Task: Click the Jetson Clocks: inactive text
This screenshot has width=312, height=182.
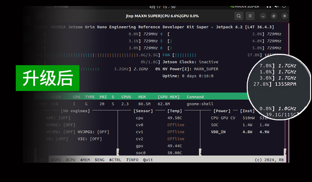Action: 190,62
